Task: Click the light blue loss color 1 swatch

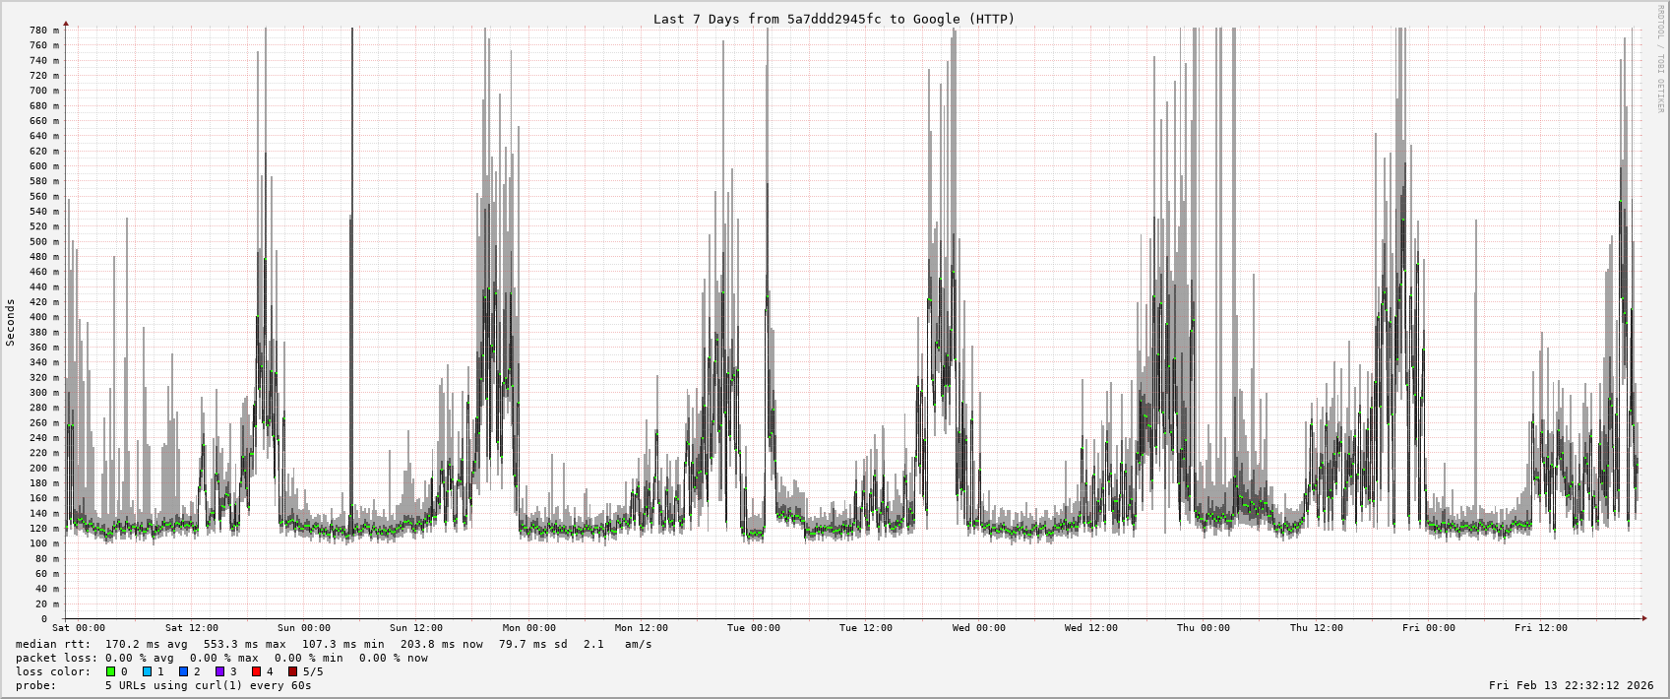Action: point(147,672)
